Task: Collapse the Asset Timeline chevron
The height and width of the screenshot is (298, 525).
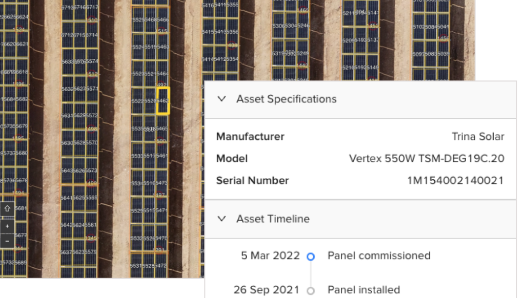Action: coord(221,219)
